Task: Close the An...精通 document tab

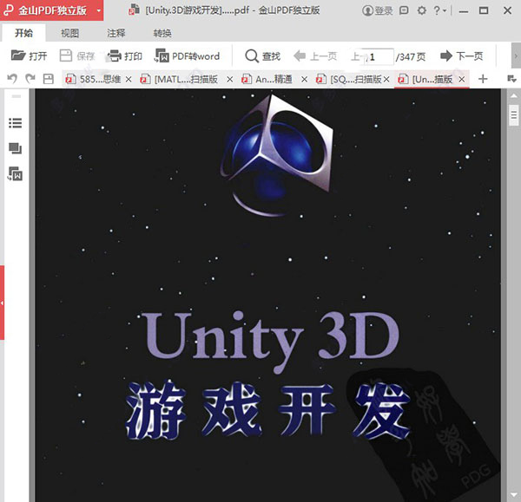Action: [x=304, y=79]
